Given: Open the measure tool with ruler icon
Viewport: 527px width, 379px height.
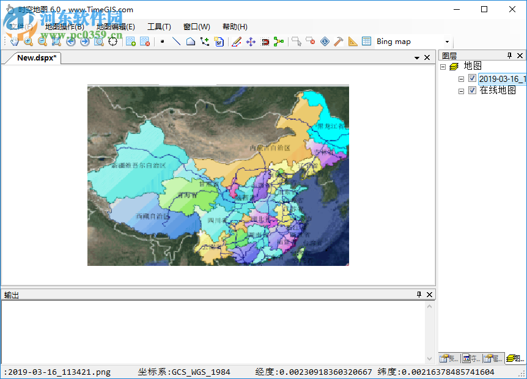Looking at the screenshot, I should (x=352, y=41).
